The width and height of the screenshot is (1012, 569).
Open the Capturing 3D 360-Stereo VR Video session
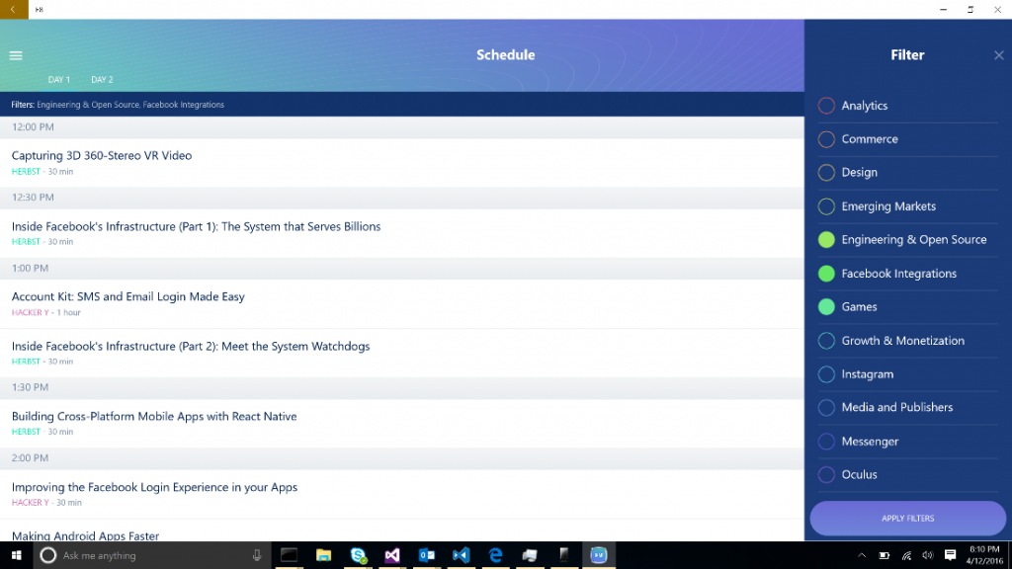coord(100,155)
